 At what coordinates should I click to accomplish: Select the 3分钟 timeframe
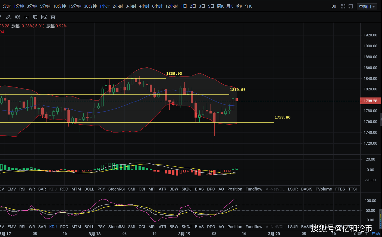32,6
